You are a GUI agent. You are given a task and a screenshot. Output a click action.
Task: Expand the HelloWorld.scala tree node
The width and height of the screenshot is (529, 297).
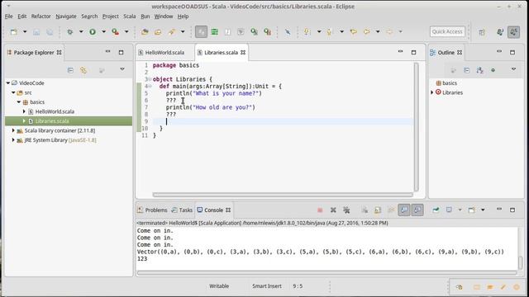coord(24,111)
